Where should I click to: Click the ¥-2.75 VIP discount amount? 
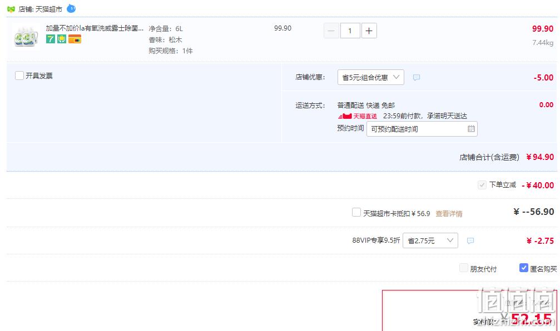tap(540, 241)
